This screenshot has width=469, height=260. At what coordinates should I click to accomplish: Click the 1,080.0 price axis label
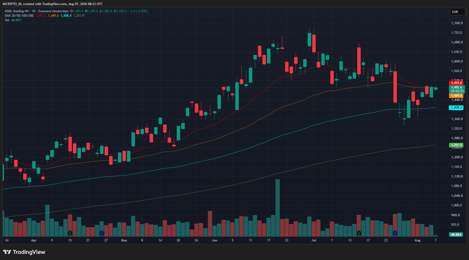457,186
